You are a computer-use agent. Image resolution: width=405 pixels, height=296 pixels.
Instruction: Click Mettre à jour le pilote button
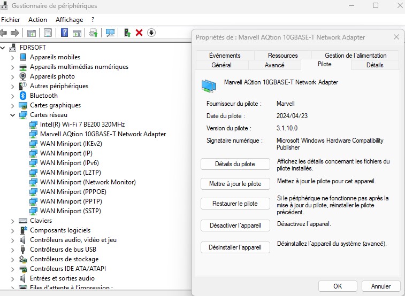(x=235, y=184)
